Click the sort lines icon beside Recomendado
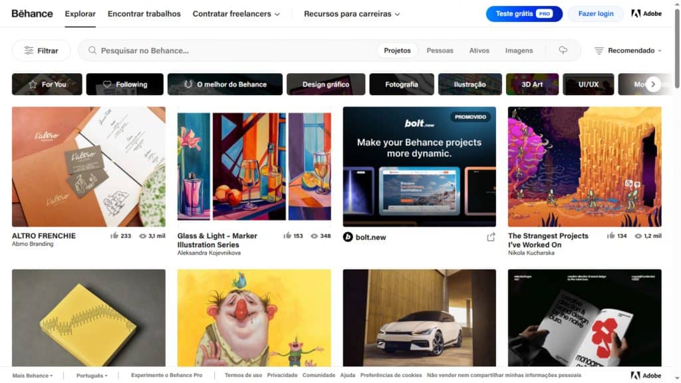 point(599,51)
